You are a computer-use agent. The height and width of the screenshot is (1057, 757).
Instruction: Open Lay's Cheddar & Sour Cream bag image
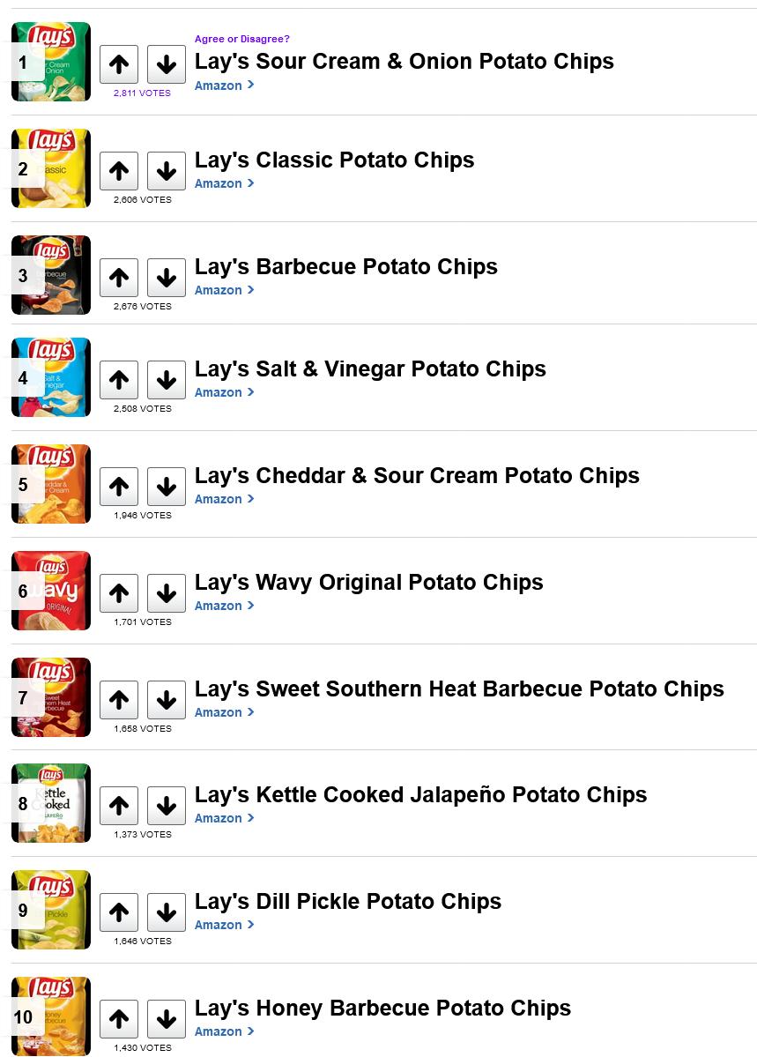pos(53,484)
